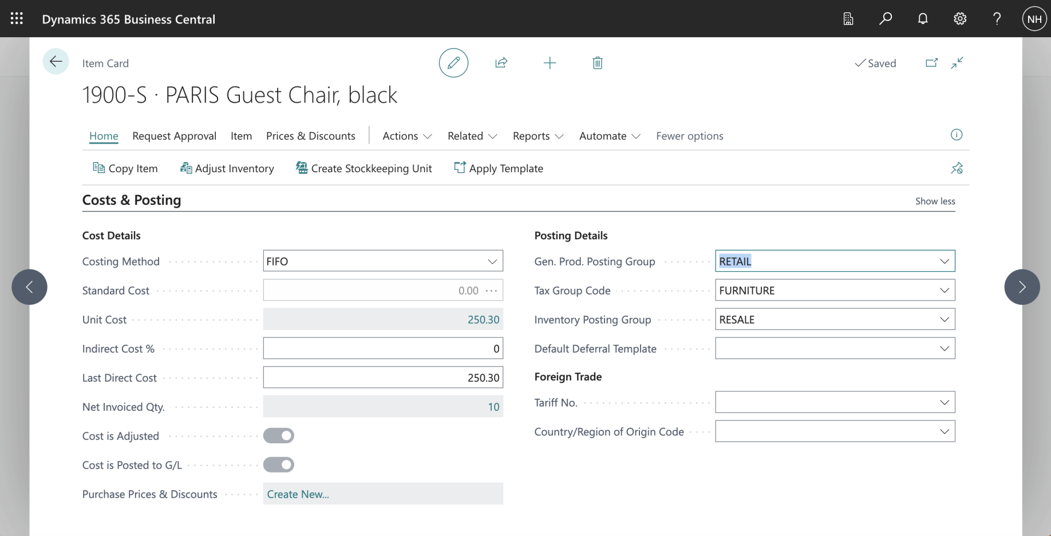Click the Adjust Inventory button
This screenshot has height=536, width=1051.
click(227, 168)
